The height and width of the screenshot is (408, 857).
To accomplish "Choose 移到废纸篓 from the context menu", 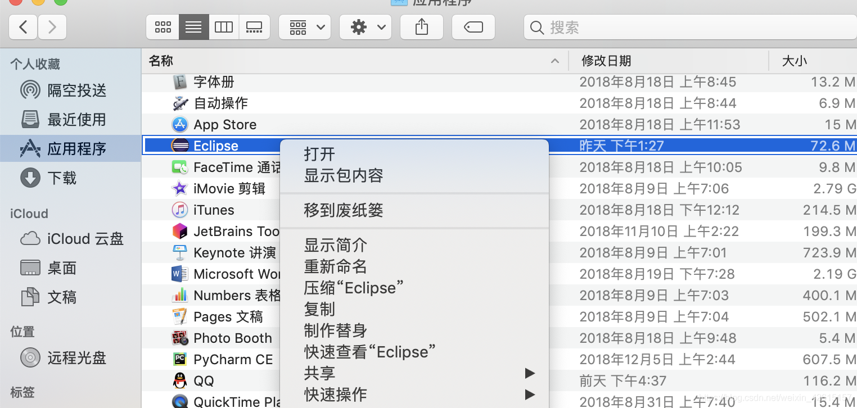I will point(414,211).
